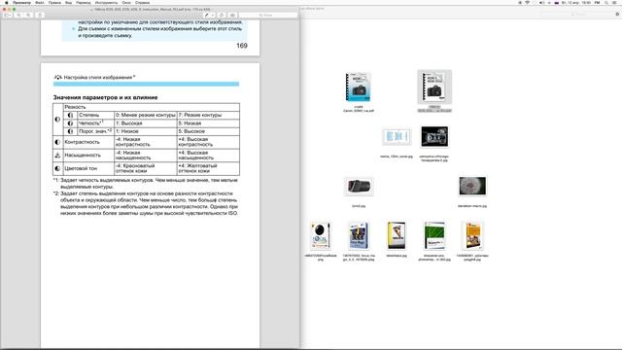622x350 pixels.
Task: Expand the dropdown arrow next to markup pen
Action: pos(213,16)
